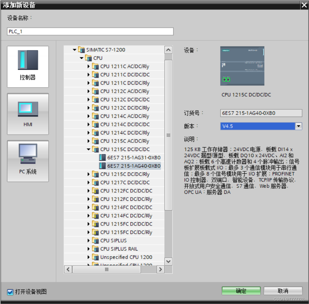Click the module icon of 6ES7 215-1AG31-0XB0
This screenshot has width=309, height=304.
tap(102, 157)
